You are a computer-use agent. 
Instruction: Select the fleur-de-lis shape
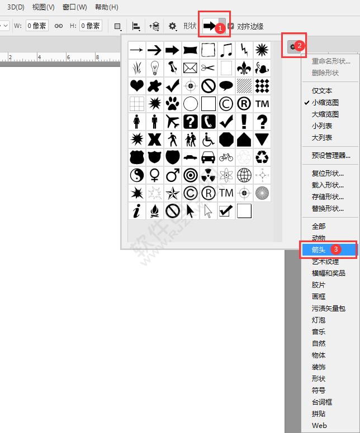click(x=244, y=68)
